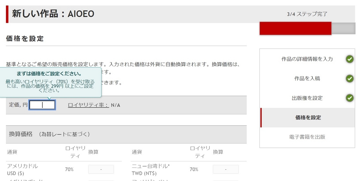Click the 換算価格 section header
The height and width of the screenshot is (181, 359).
point(126,134)
